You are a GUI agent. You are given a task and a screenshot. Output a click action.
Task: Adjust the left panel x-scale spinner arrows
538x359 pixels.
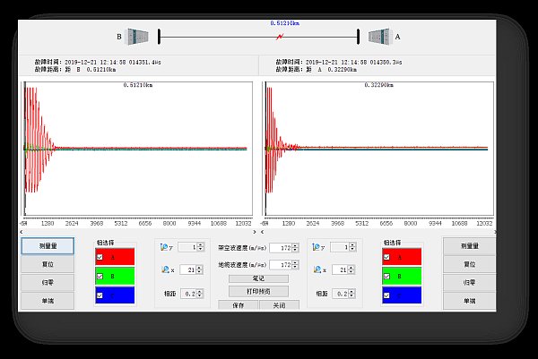(x=201, y=269)
